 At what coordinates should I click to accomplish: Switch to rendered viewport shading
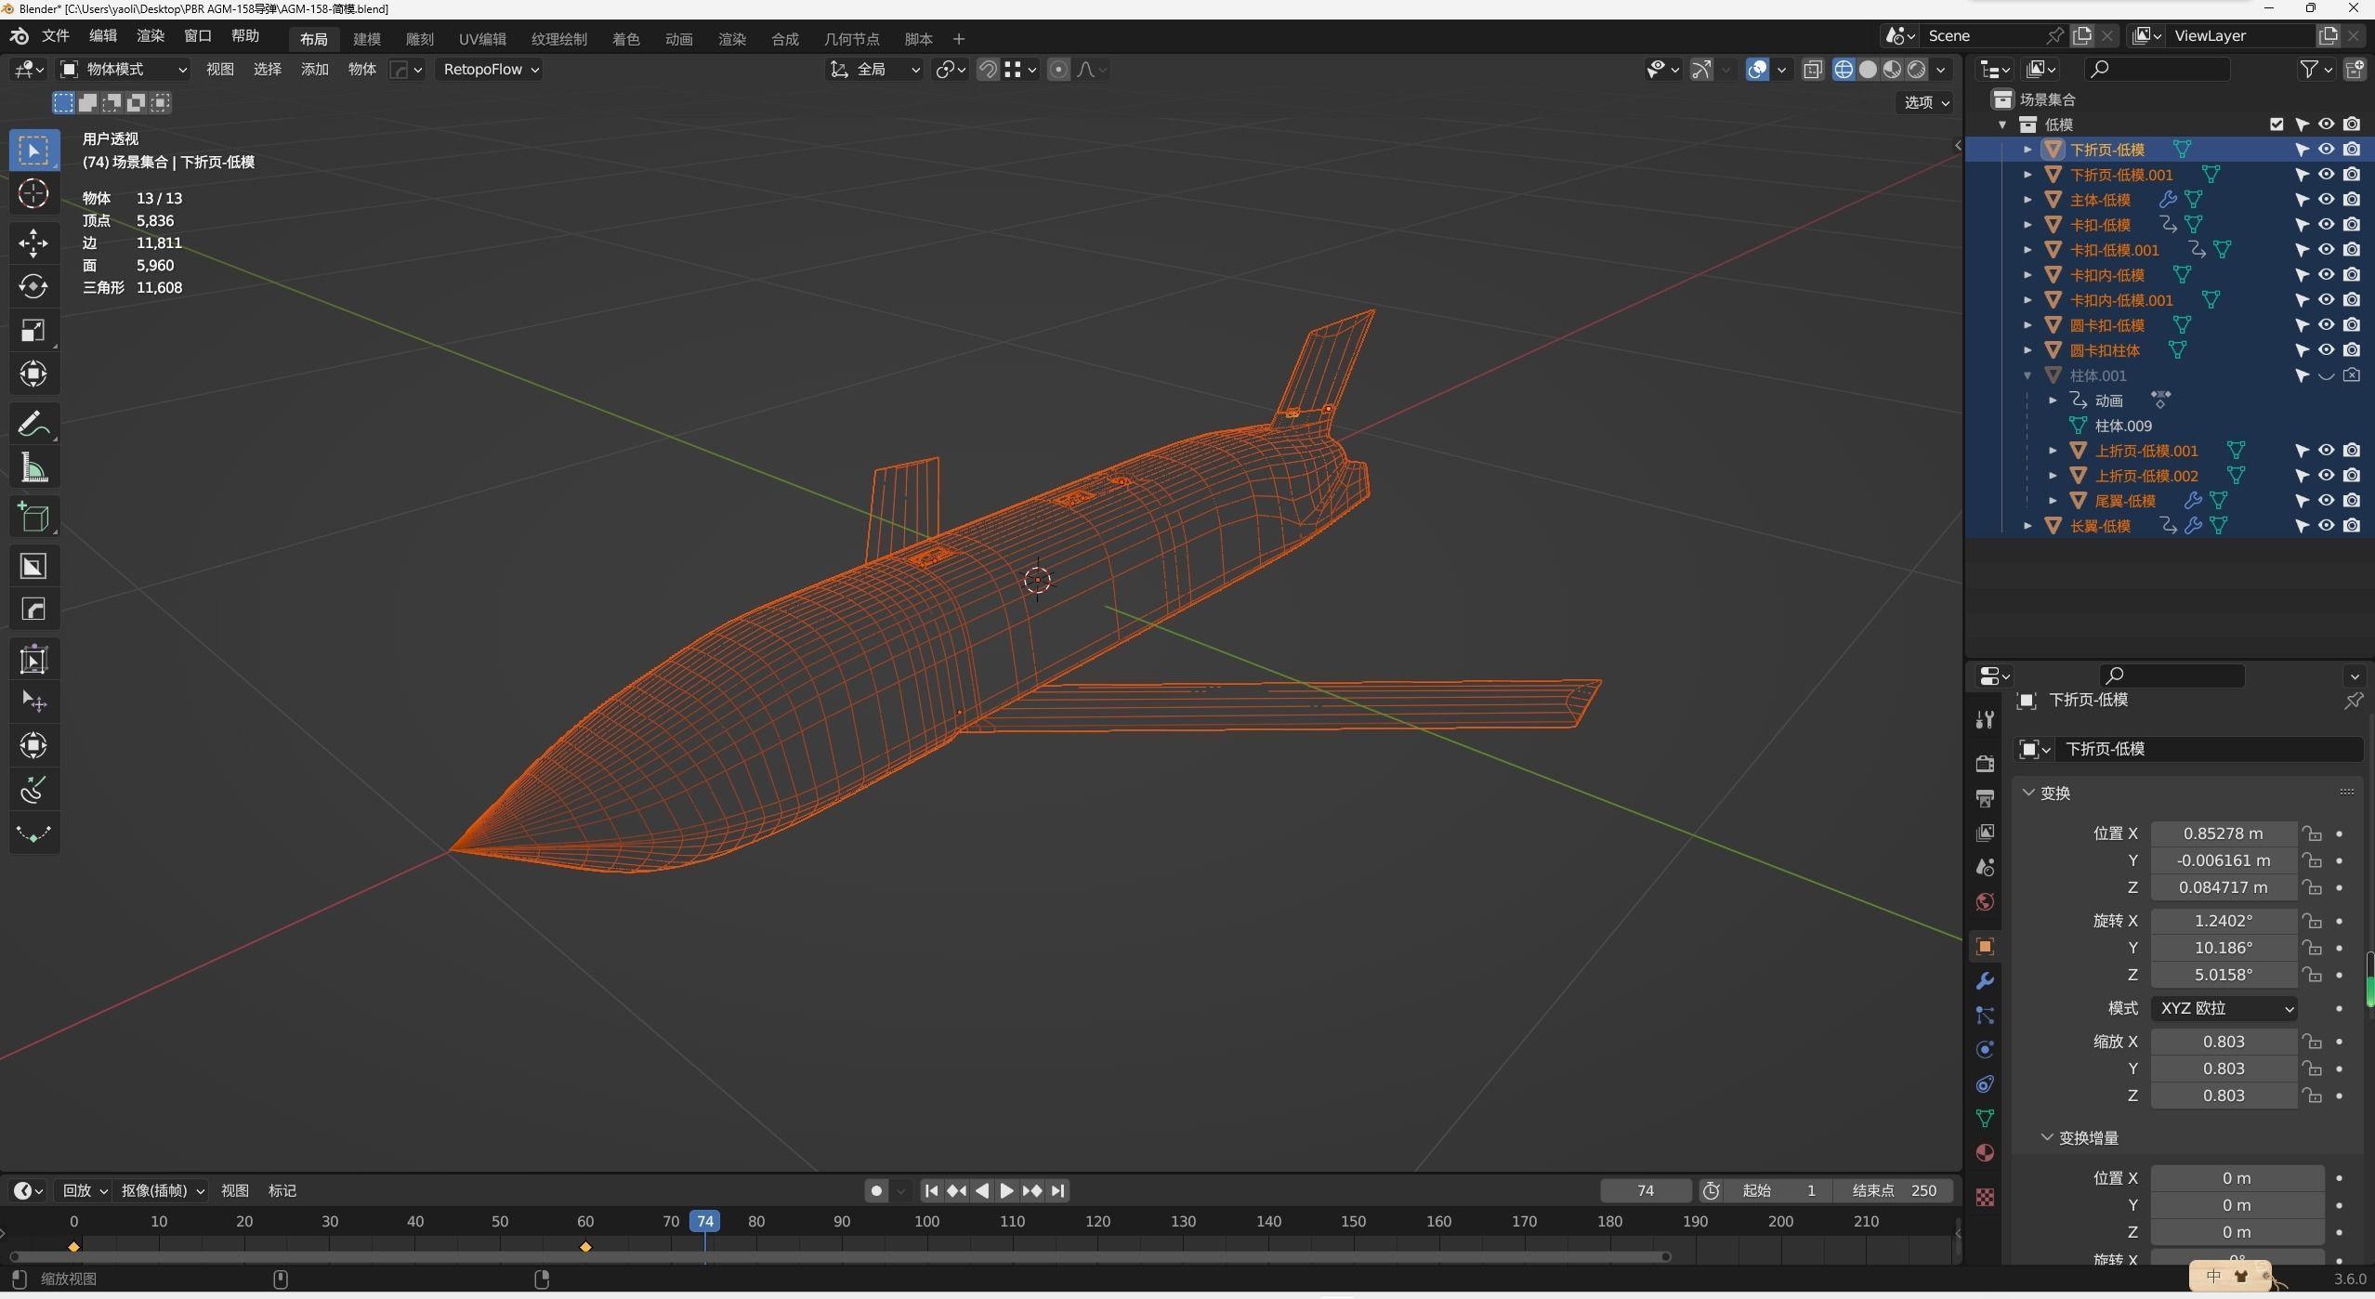(x=1916, y=70)
